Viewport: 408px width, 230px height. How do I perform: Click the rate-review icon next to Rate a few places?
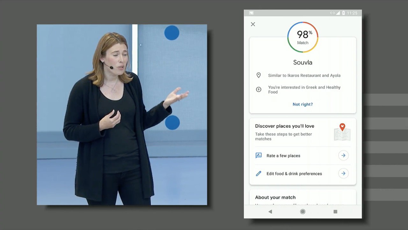coord(259,155)
